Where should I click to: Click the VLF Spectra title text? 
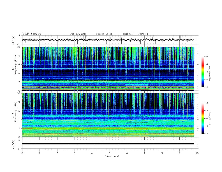click(32, 34)
